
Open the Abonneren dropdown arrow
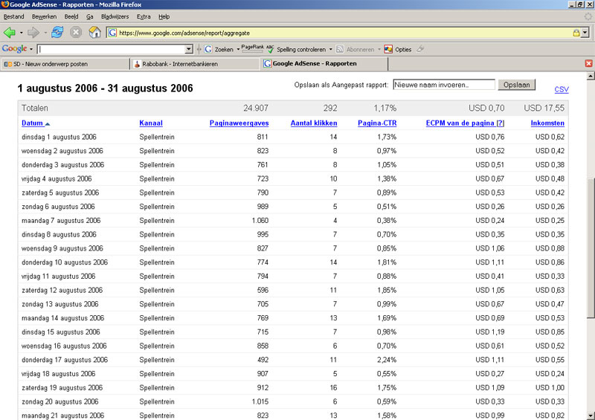click(379, 49)
